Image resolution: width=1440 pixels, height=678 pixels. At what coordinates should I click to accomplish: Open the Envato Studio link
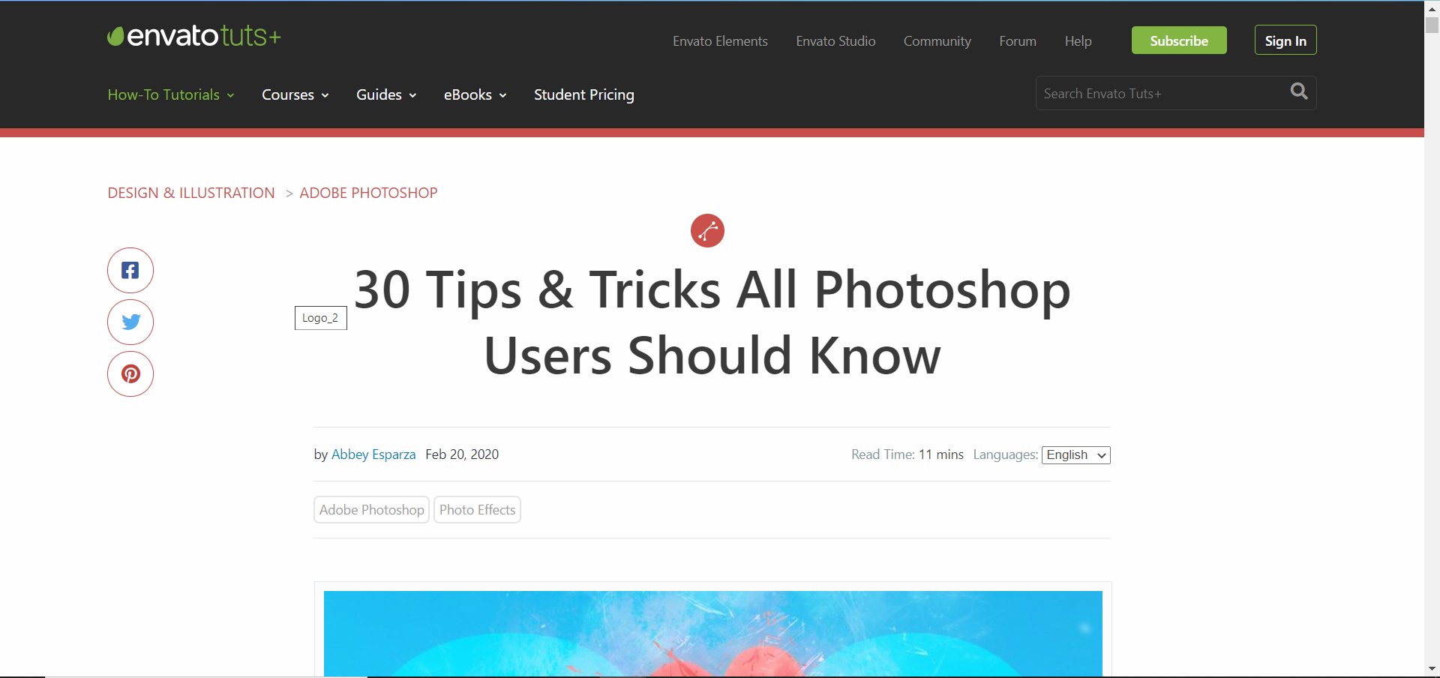pos(835,41)
